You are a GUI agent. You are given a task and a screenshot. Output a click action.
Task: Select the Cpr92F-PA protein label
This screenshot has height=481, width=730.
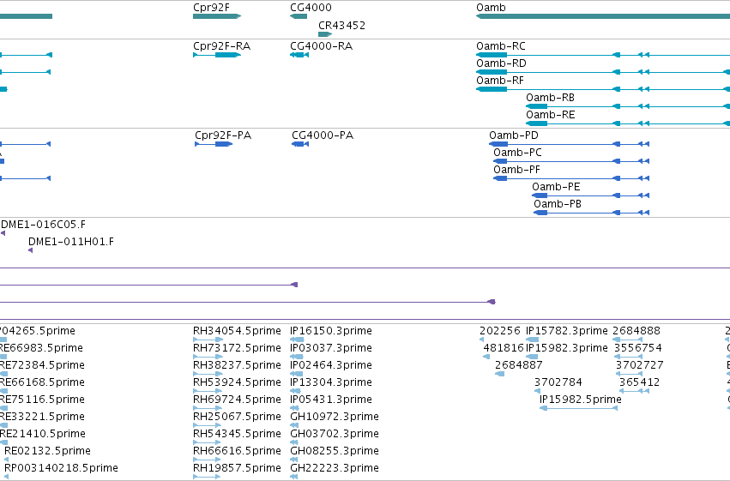223,135
